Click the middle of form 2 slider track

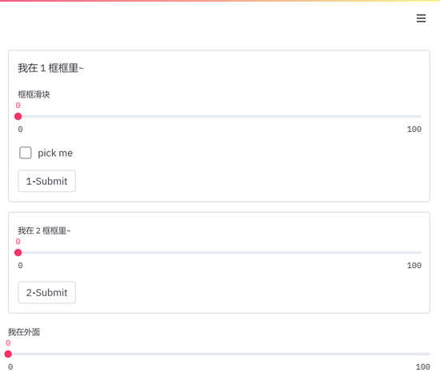coord(220,253)
